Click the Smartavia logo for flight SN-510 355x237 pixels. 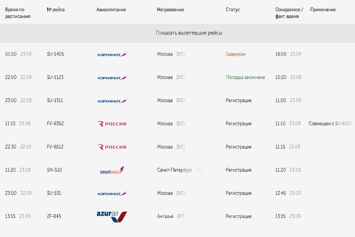point(112,170)
